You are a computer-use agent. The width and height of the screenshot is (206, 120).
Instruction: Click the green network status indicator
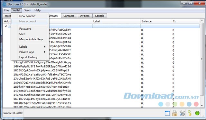[197, 113]
